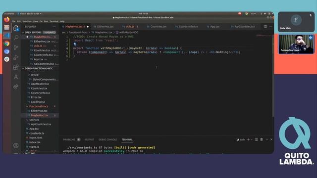Screen dimensions: 317x178
Task: Split the terminal panel
Action: click(x=257, y=139)
